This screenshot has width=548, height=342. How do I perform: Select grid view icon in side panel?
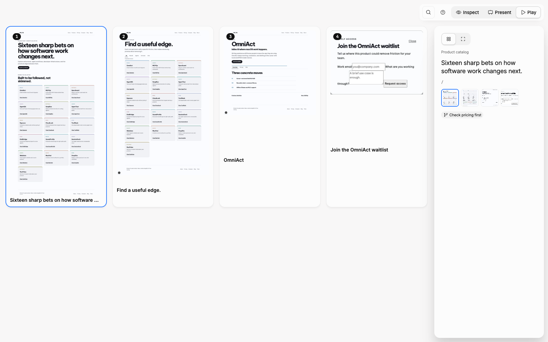(x=449, y=39)
